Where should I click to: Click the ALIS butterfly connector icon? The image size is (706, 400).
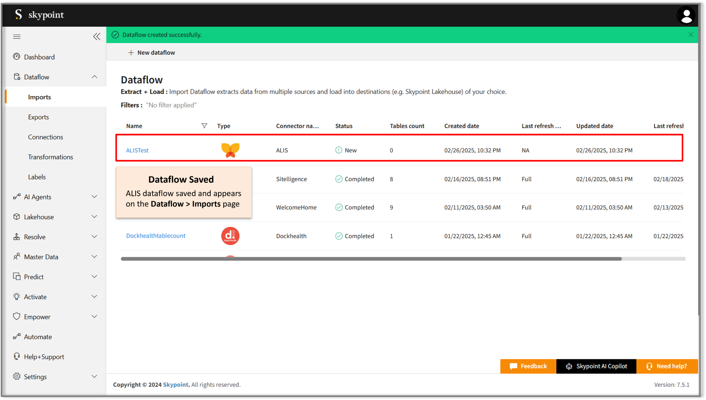[230, 150]
